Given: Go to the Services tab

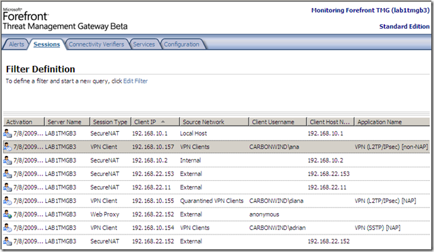Looking at the screenshot, I should click(x=144, y=44).
